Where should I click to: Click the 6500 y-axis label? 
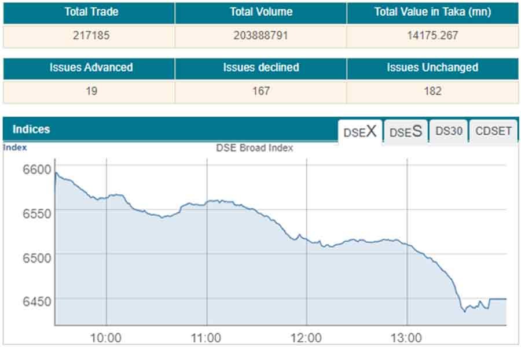[x=38, y=256]
